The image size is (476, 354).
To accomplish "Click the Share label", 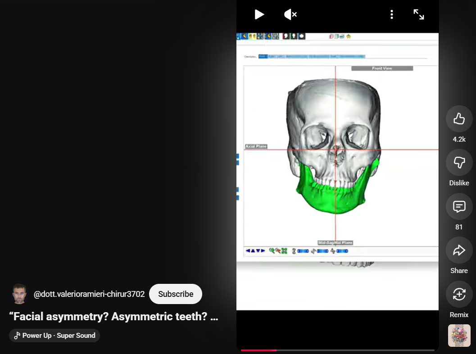I will click(459, 271).
